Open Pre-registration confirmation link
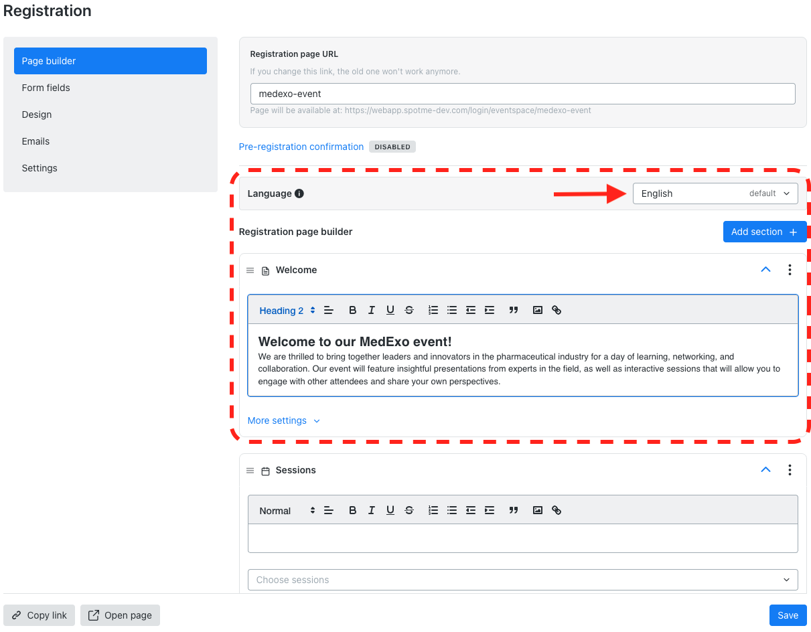Viewport: 811px width, 632px height. coord(301,147)
